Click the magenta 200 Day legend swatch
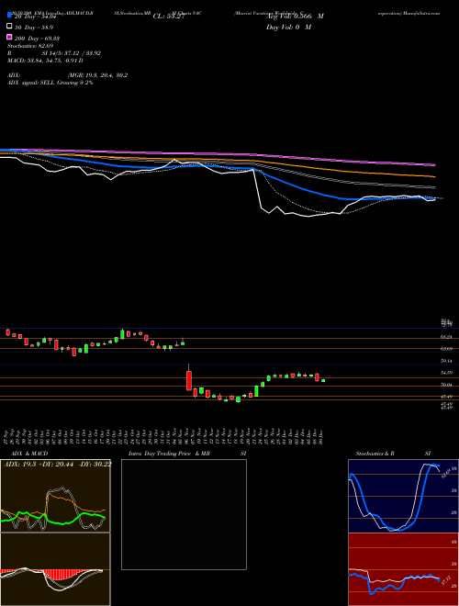Image resolution: width=459 pixels, height=606 pixels. point(9,37)
